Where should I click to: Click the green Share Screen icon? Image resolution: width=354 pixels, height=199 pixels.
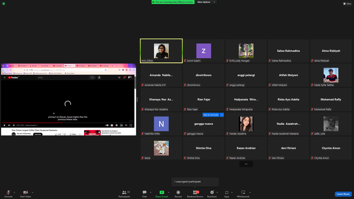pos(162,192)
